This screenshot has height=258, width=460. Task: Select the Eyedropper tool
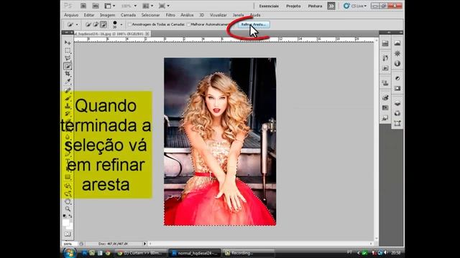pos(68,81)
